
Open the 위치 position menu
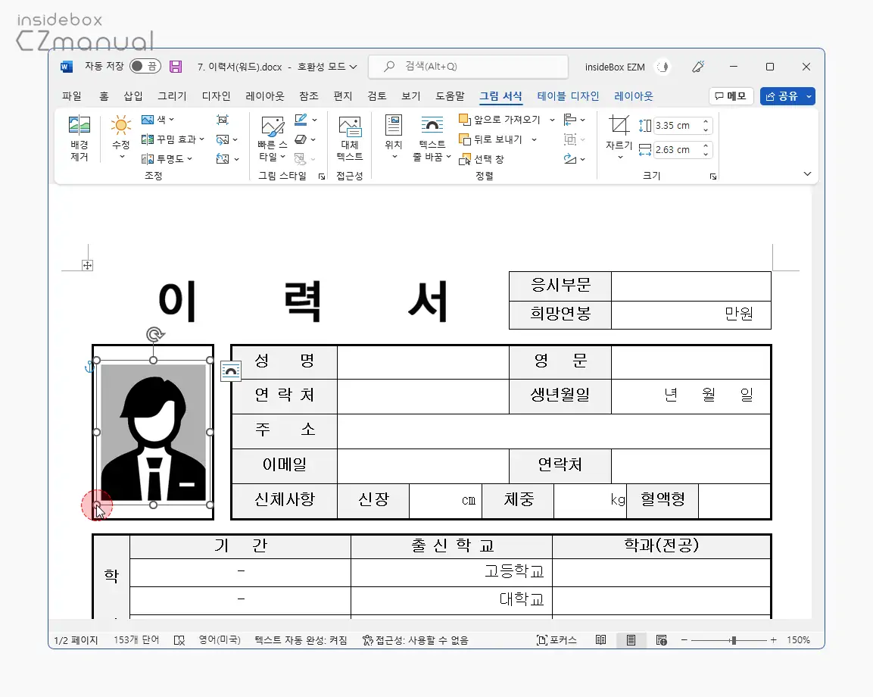pyautogui.click(x=394, y=138)
